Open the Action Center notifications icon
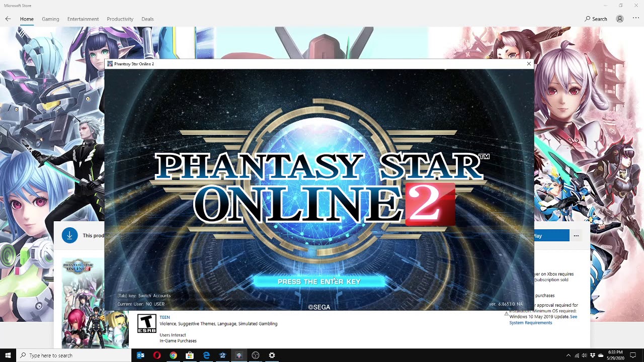The height and width of the screenshot is (362, 644). pos(633,355)
